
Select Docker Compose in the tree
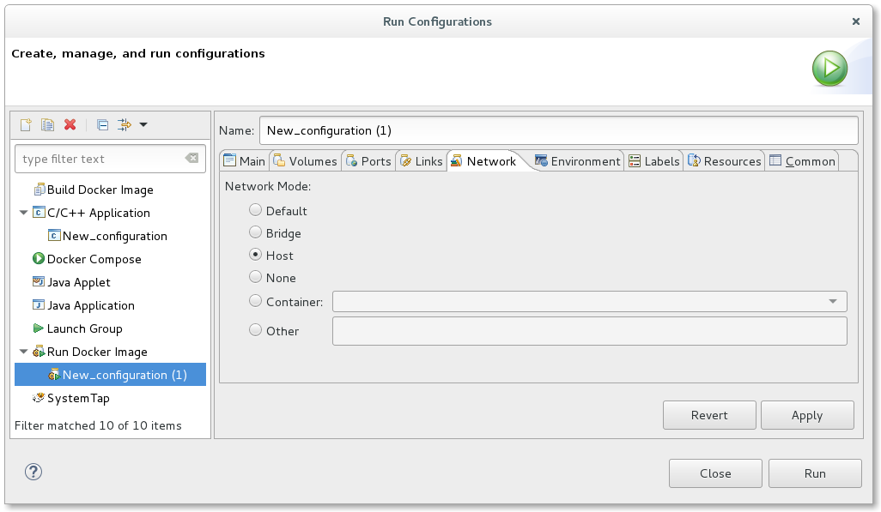(94, 259)
